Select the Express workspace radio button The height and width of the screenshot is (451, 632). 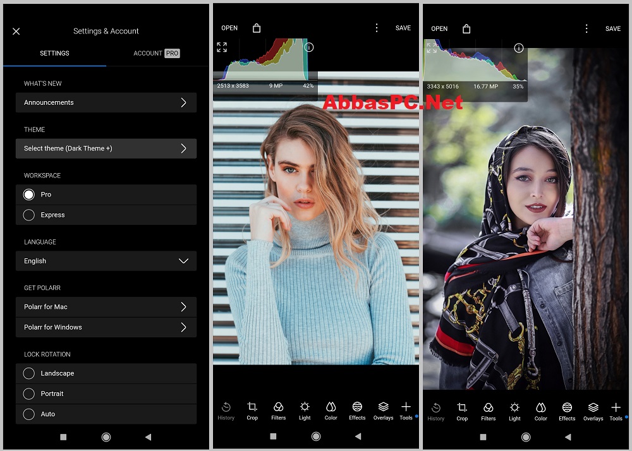pos(28,215)
